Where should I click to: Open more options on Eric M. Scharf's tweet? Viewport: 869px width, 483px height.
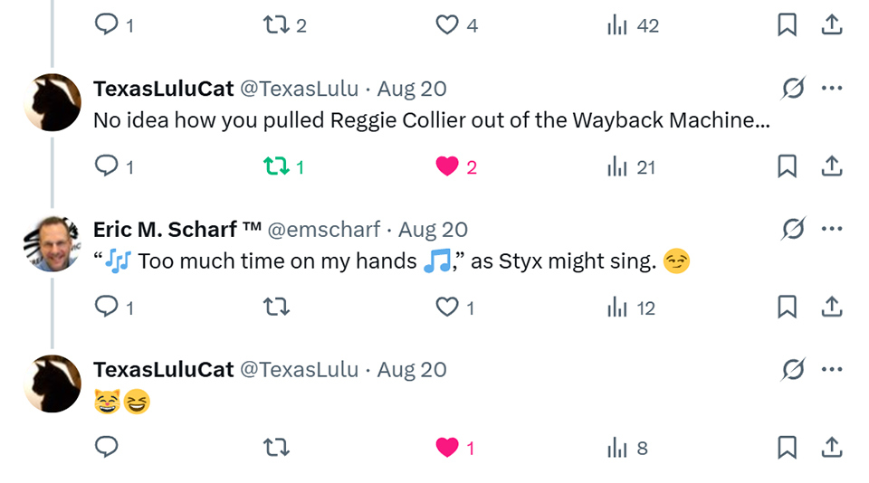pos(832,229)
